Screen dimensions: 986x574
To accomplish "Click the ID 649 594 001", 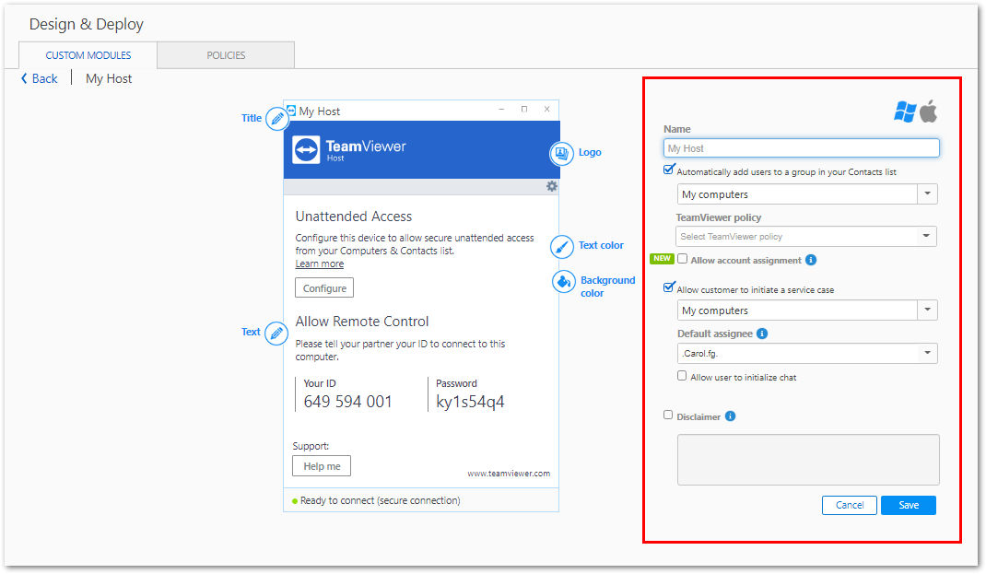I will pyautogui.click(x=347, y=402).
